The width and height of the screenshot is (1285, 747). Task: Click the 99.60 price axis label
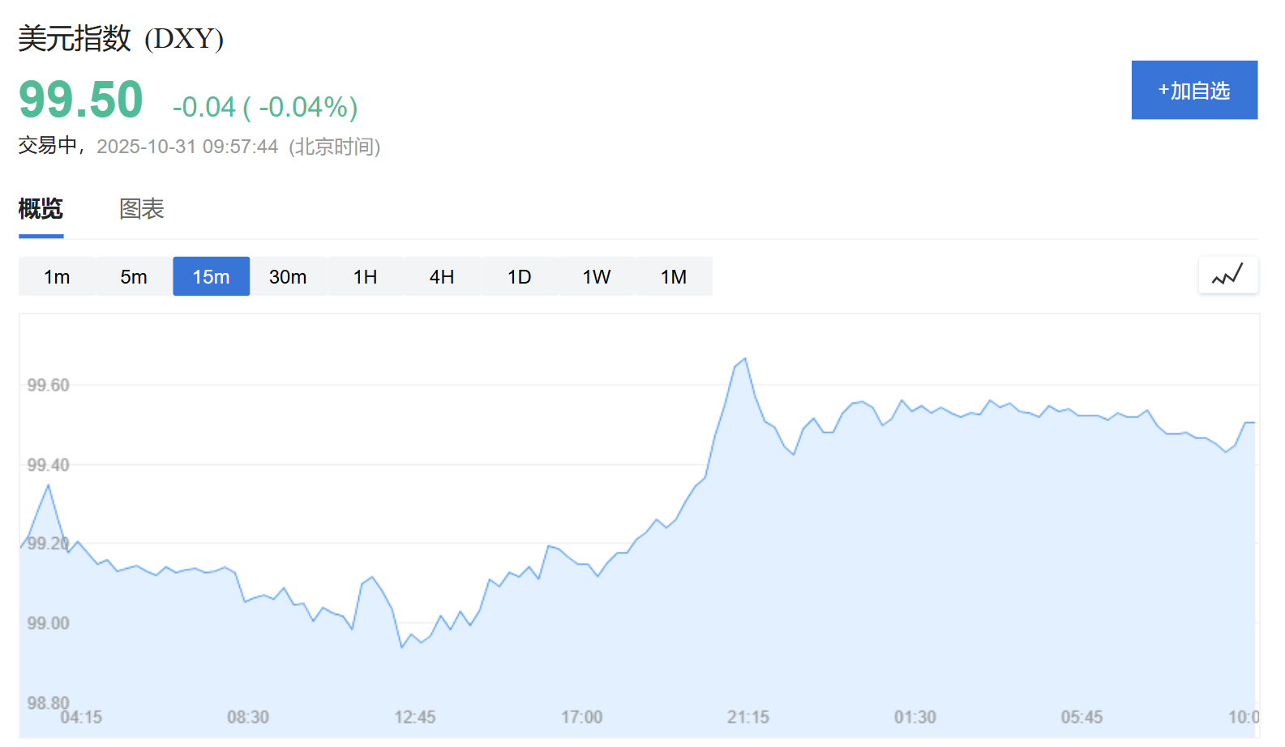pyautogui.click(x=48, y=385)
